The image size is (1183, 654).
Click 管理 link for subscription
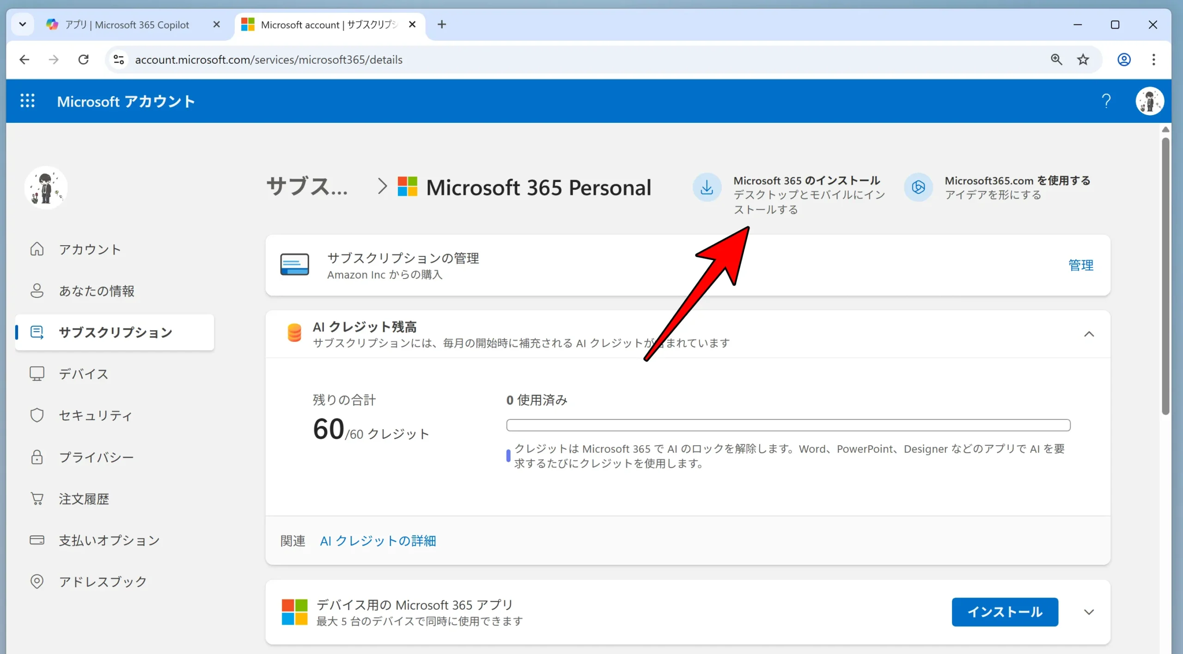click(1081, 265)
